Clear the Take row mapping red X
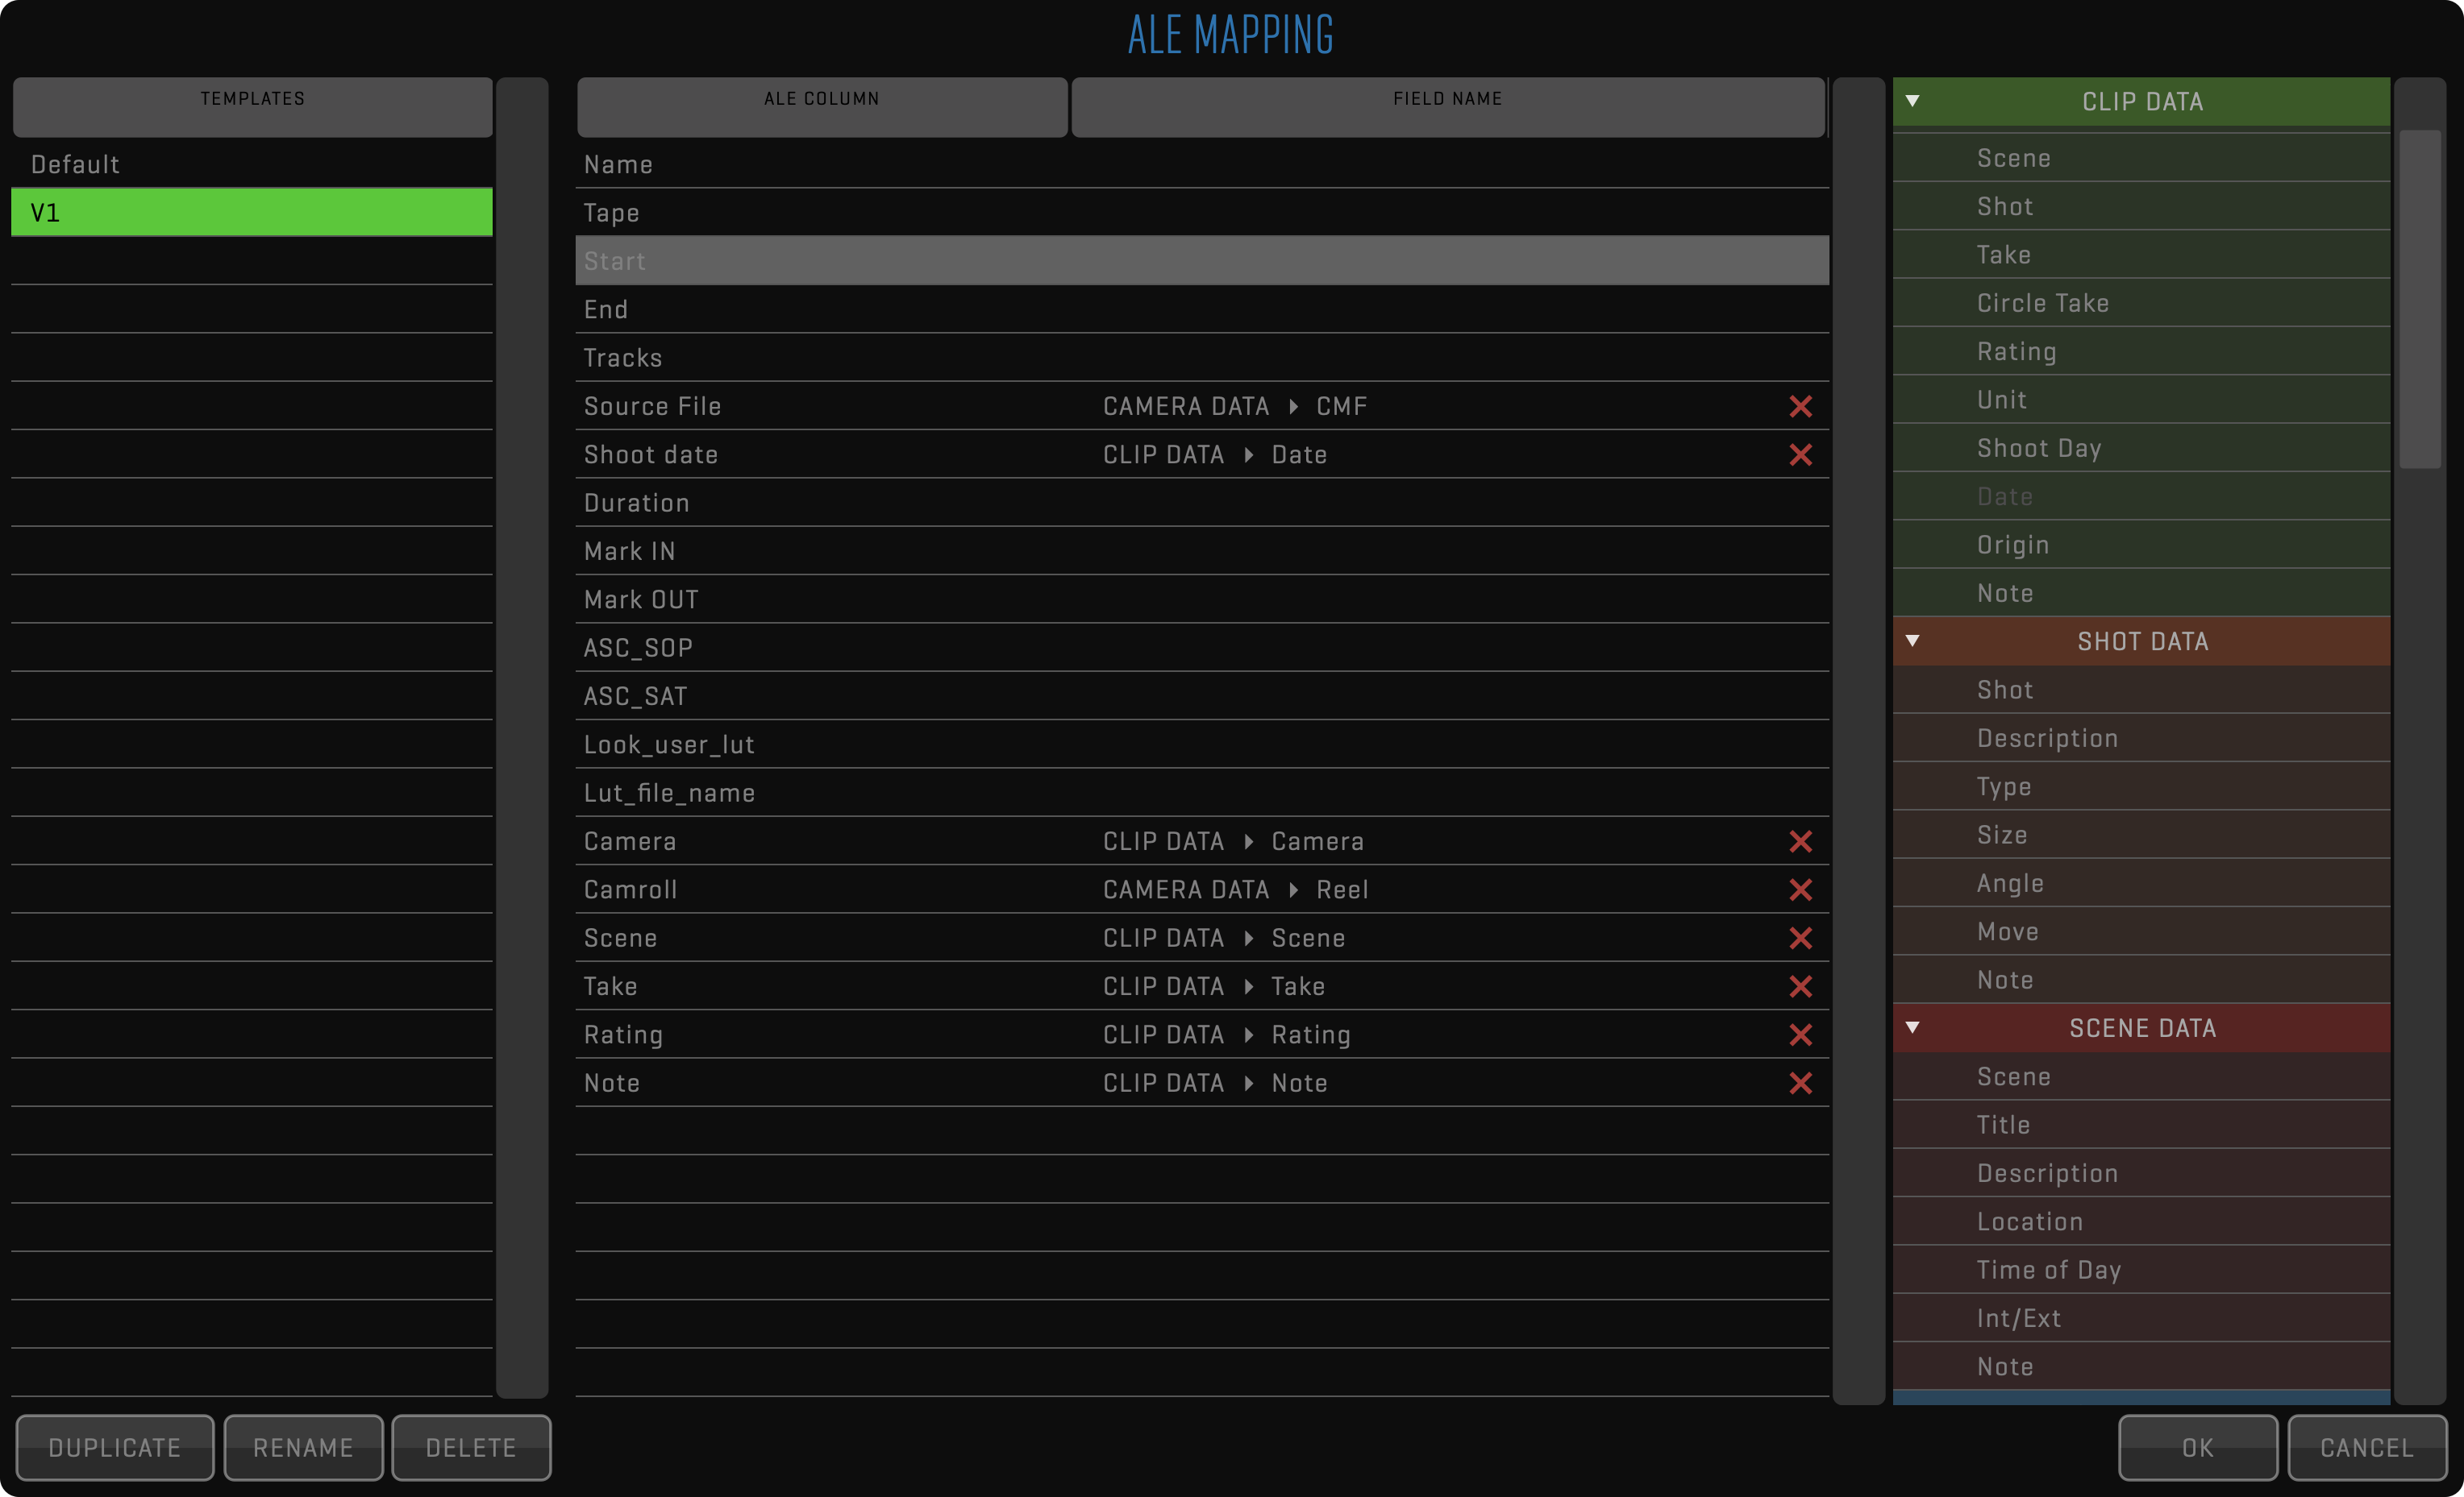 (x=1800, y=986)
